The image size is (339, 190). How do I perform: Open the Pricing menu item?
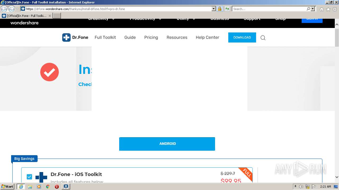pos(151,37)
